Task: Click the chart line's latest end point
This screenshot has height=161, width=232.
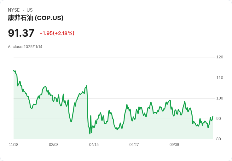Action: pyautogui.click(x=213, y=116)
